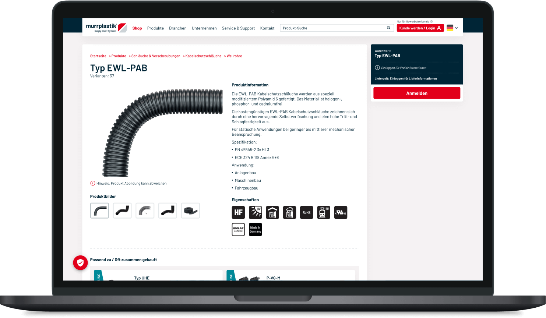Click the EU railway train property icon
This screenshot has width=546, height=318.
(324, 212)
